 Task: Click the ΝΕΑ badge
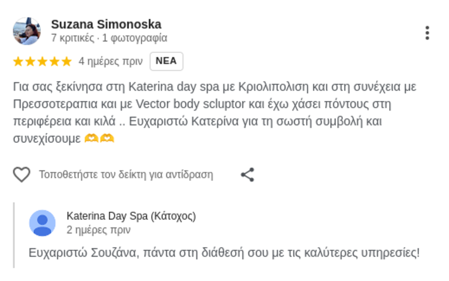click(x=166, y=61)
